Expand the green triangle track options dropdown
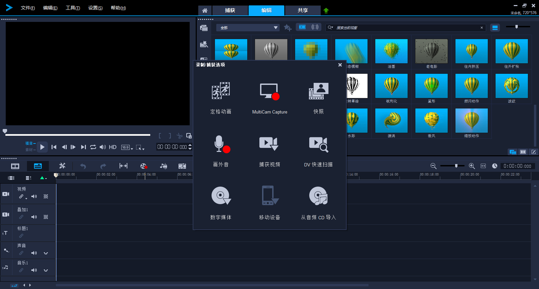 click(43, 178)
